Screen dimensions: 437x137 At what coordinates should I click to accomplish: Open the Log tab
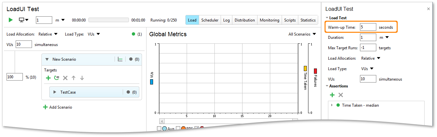click(x=226, y=20)
